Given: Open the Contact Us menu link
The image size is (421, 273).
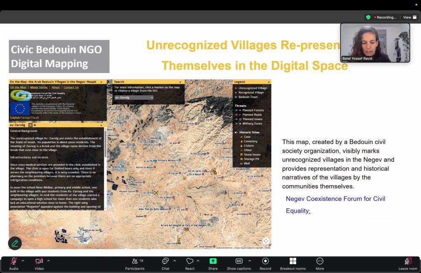Looking at the screenshot, I should [x=71, y=87].
